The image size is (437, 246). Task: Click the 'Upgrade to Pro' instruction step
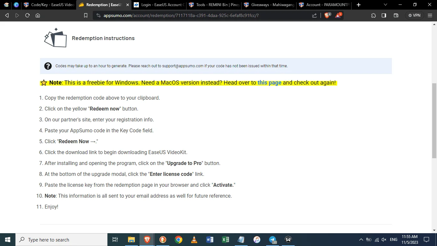click(x=132, y=163)
